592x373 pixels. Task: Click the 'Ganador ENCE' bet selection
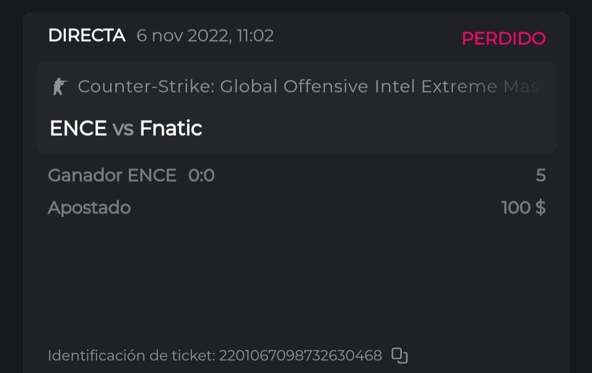(x=112, y=175)
